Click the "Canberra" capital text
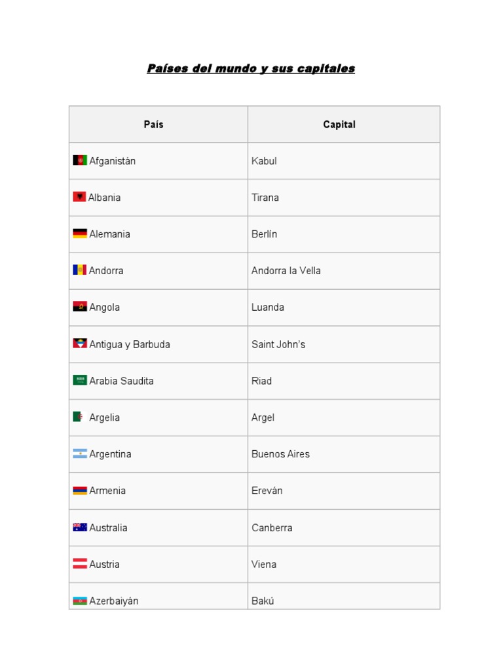503x670 pixels. 272,528
